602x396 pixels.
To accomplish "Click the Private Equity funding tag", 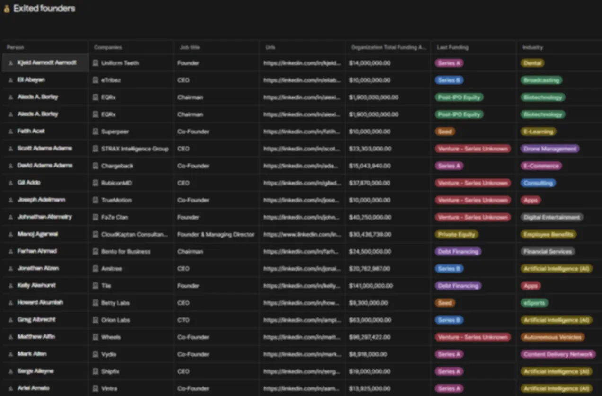I will [x=456, y=234].
